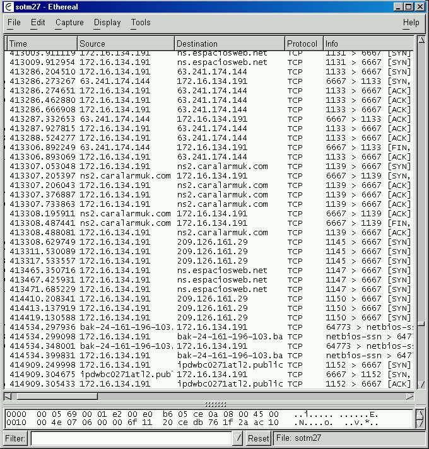Click the packet list scroll-up arrow
Screen dimensions: 429x449
coord(421,40)
